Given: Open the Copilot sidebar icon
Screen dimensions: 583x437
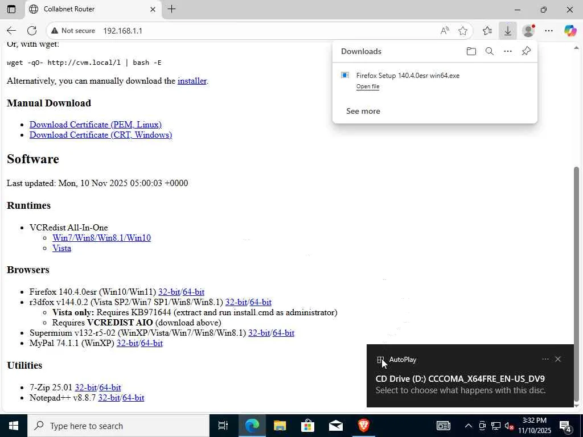Looking at the screenshot, I should pos(570,31).
